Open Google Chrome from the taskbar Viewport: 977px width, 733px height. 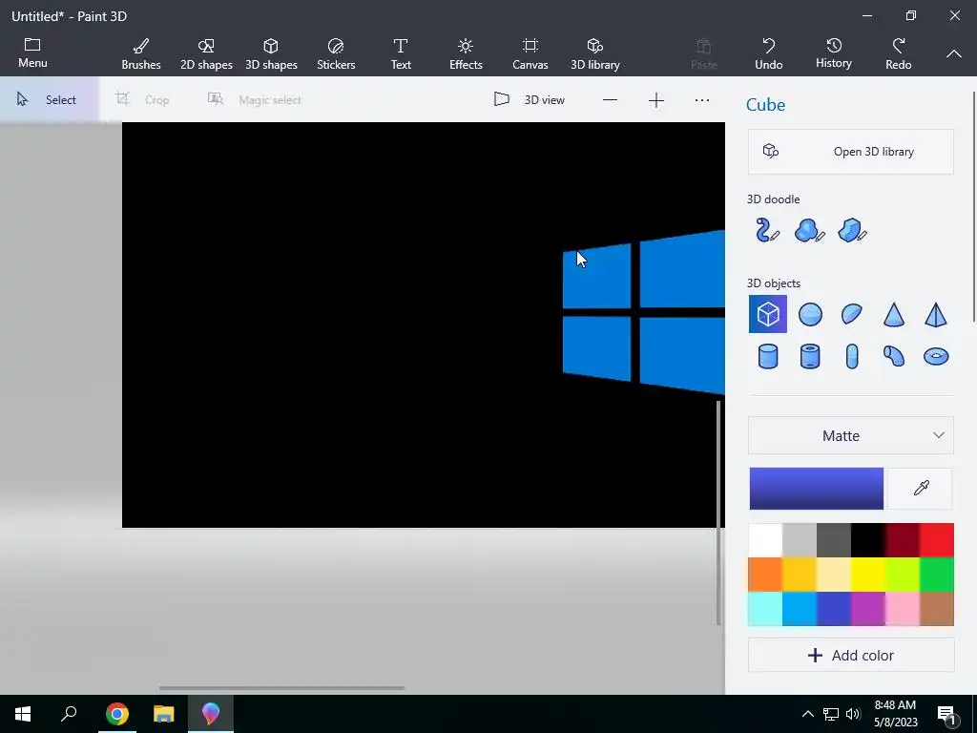pos(116,714)
